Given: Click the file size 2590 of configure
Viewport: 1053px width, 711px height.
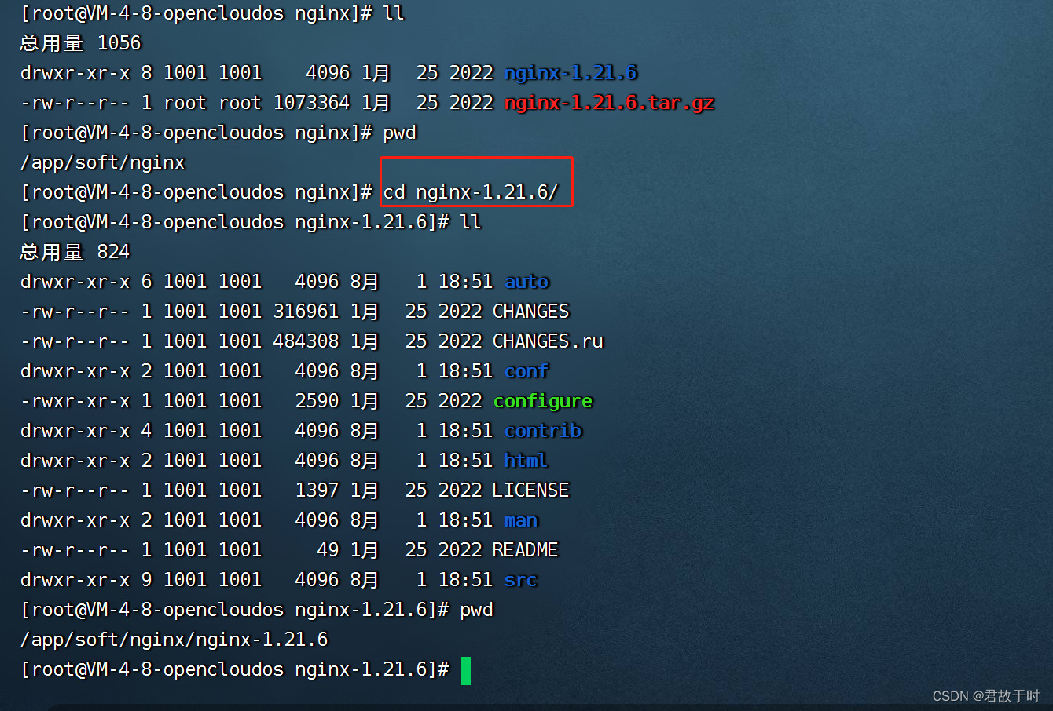Looking at the screenshot, I should tap(317, 401).
